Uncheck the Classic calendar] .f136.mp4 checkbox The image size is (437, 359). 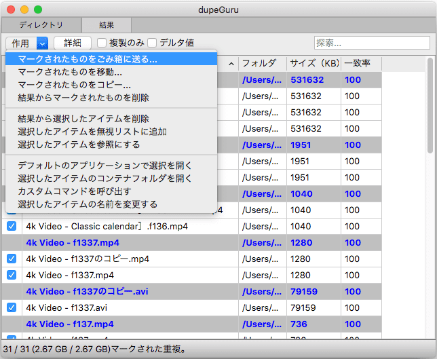click(12, 226)
